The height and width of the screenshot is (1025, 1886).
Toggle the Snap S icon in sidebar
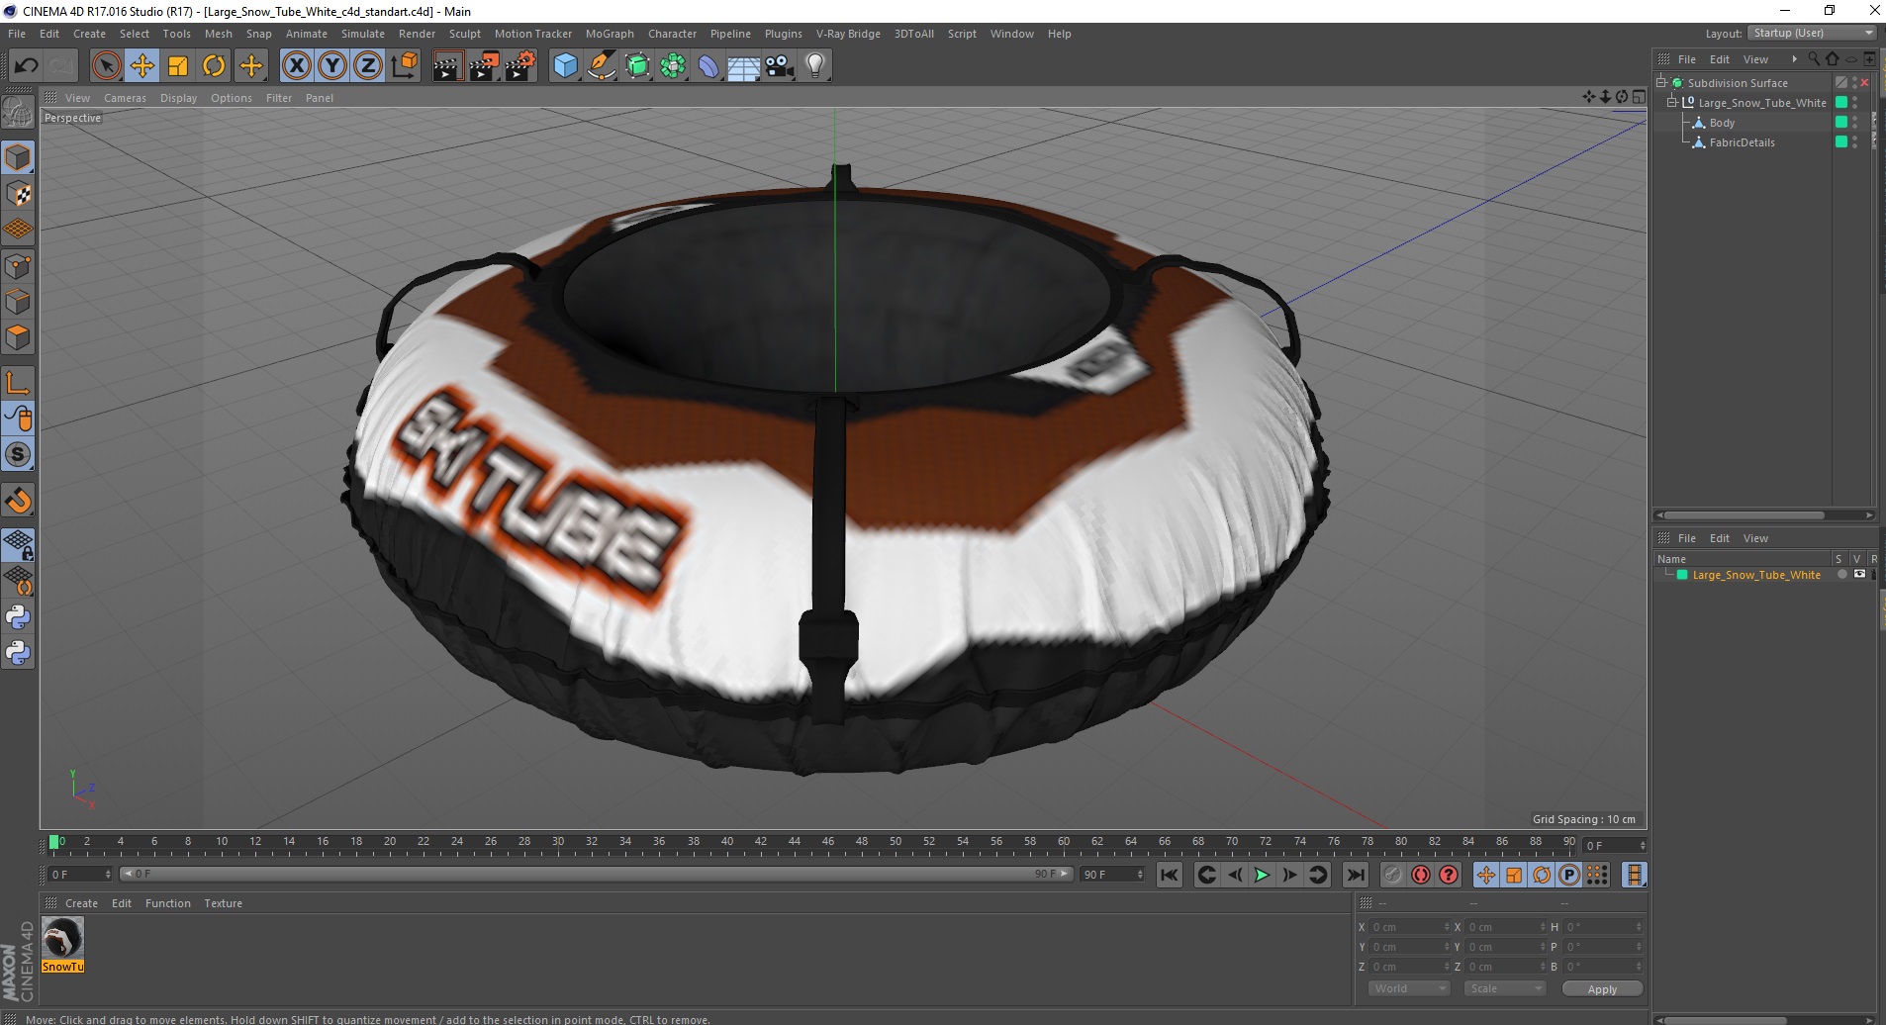[x=18, y=455]
